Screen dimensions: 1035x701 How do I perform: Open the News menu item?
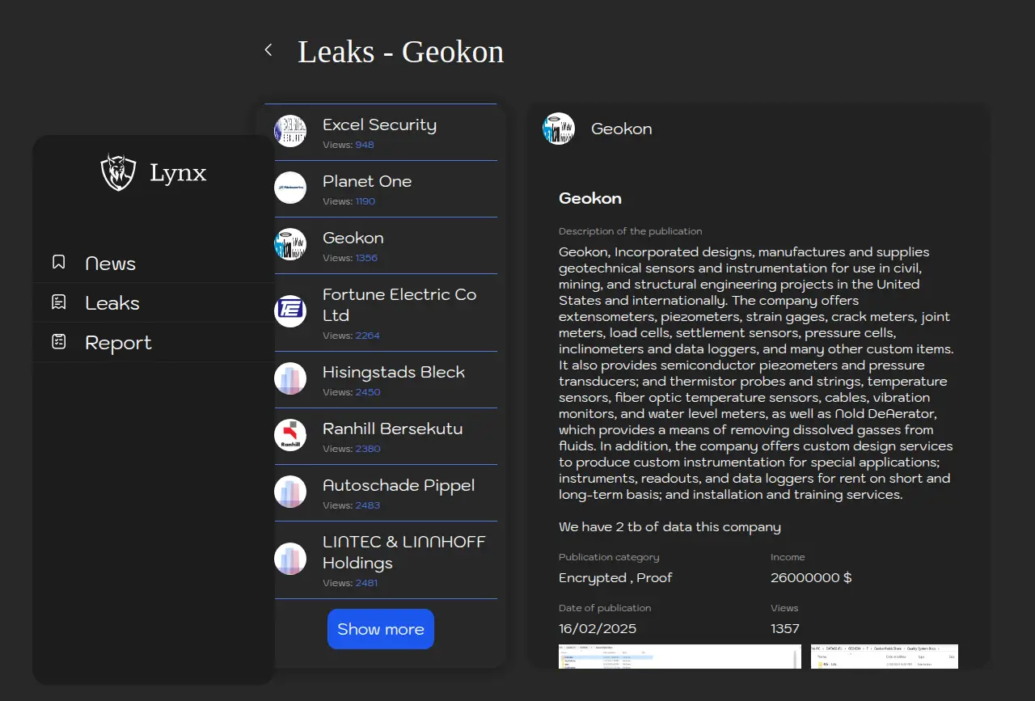click(111, 264)
